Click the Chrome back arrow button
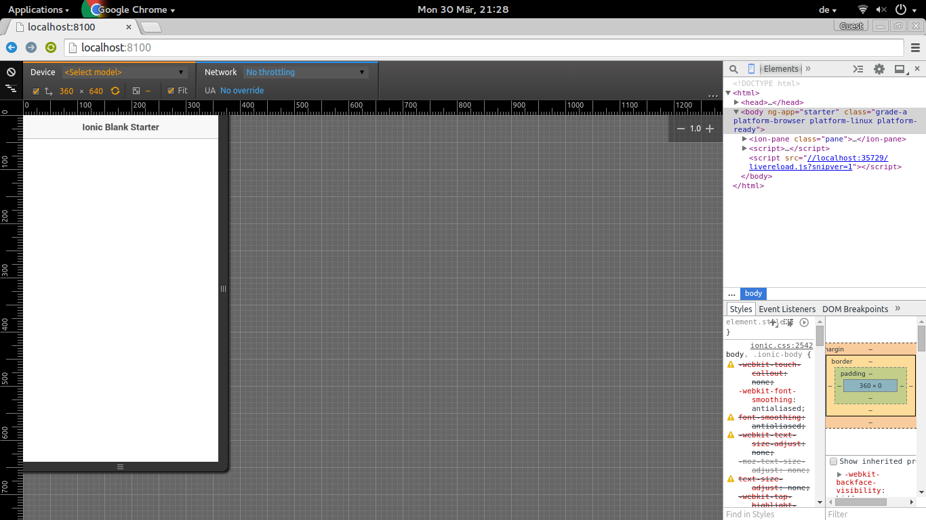This screenshot has height=520, width=926. (11, 47)
